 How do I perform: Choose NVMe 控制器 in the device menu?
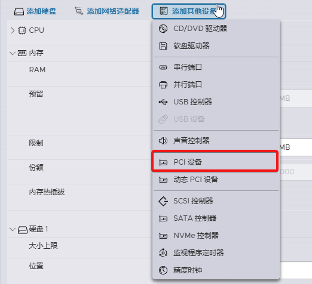point(216,236)
